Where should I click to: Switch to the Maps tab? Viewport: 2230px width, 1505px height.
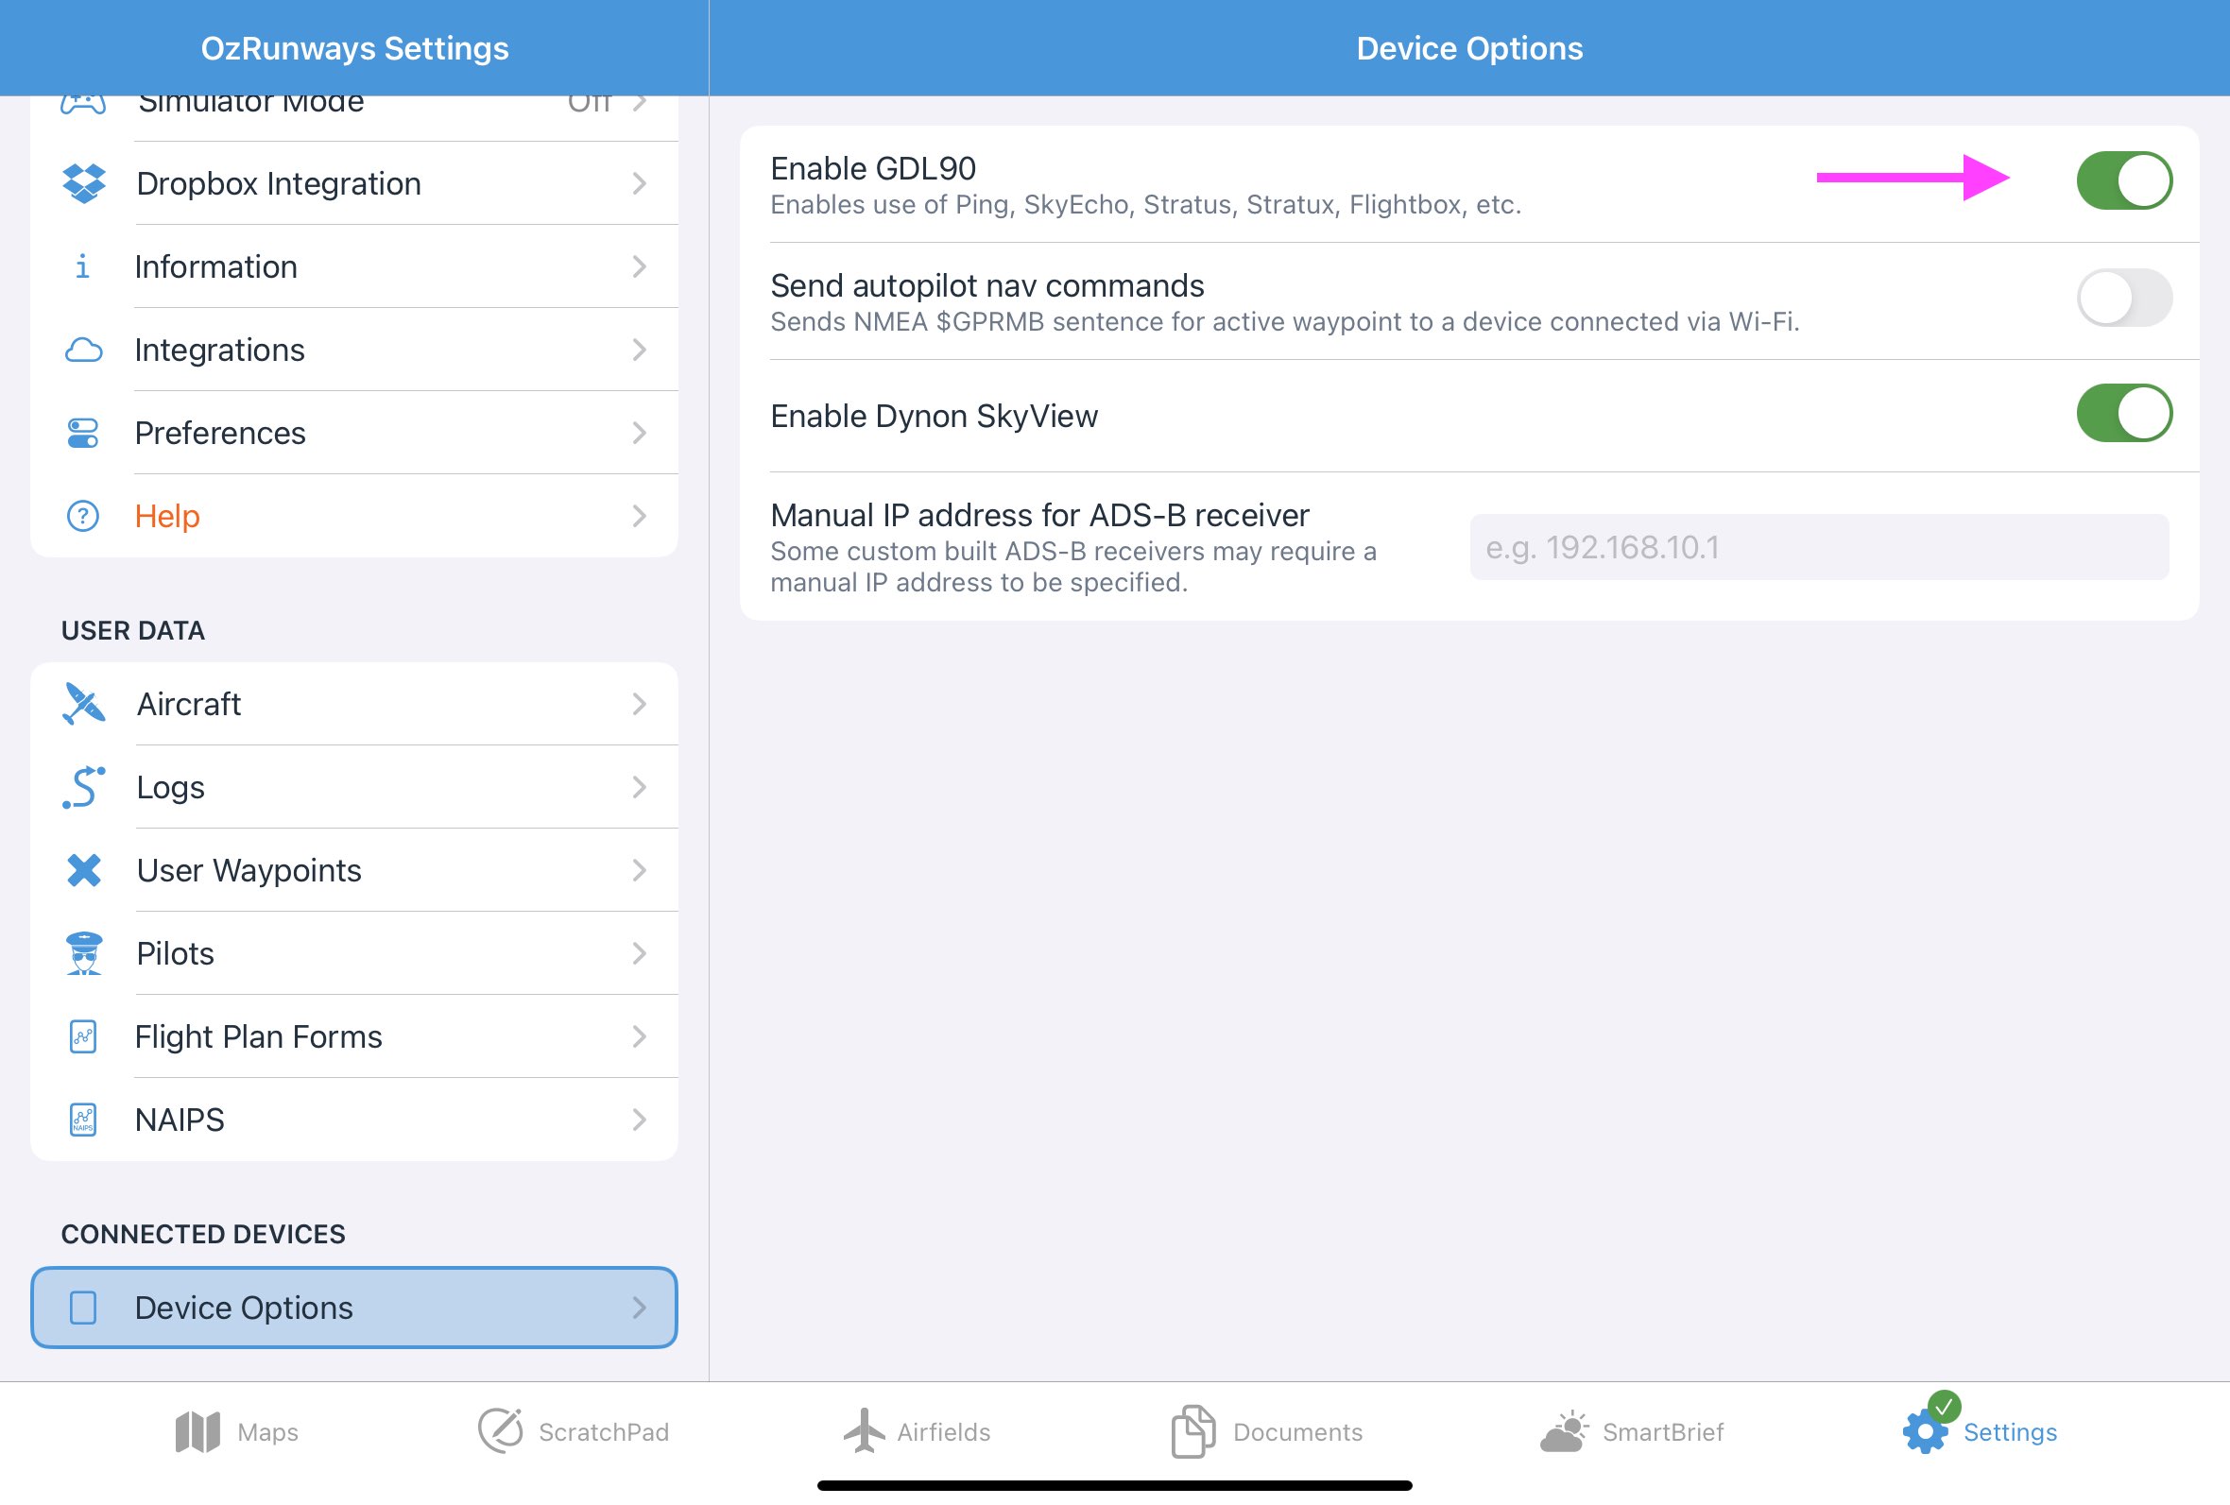(x=237, y=1431)
